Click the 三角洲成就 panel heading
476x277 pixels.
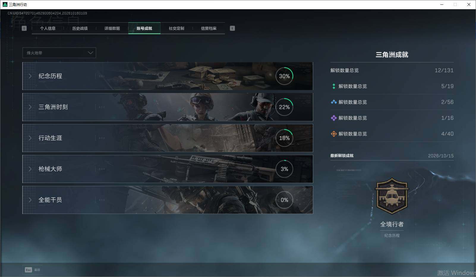coord(392,55)
